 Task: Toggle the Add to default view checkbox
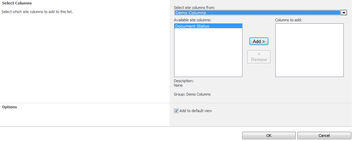coord(176,111)
